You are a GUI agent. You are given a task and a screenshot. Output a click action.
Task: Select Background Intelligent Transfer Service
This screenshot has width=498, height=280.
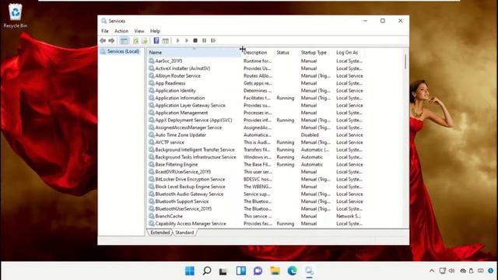[195, 149]
